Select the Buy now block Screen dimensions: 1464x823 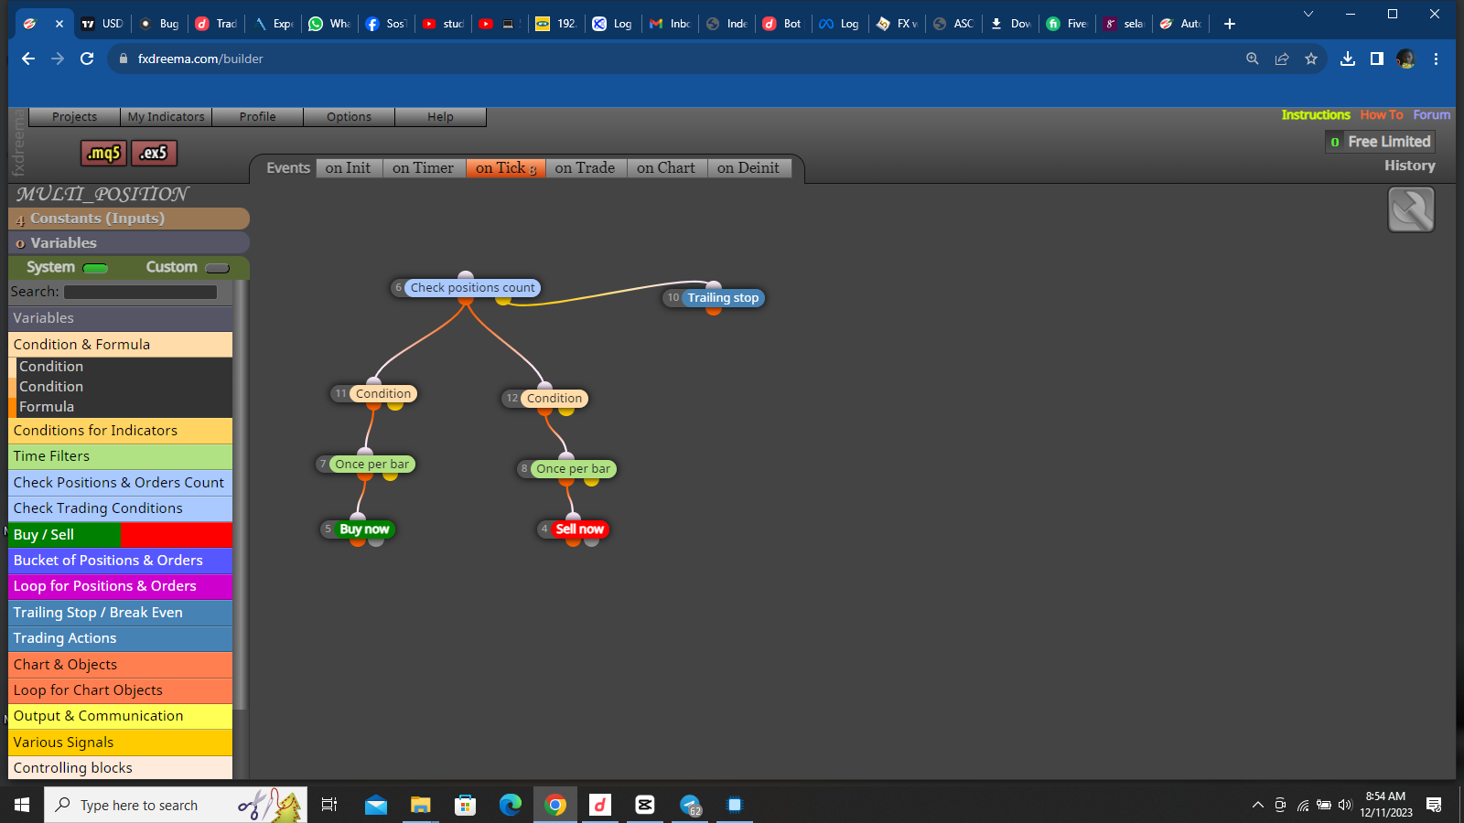tap(364, 529)
